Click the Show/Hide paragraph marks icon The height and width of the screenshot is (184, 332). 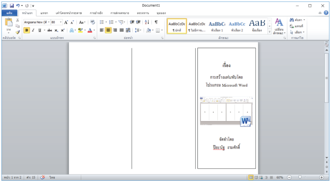(x=156, y=22)
